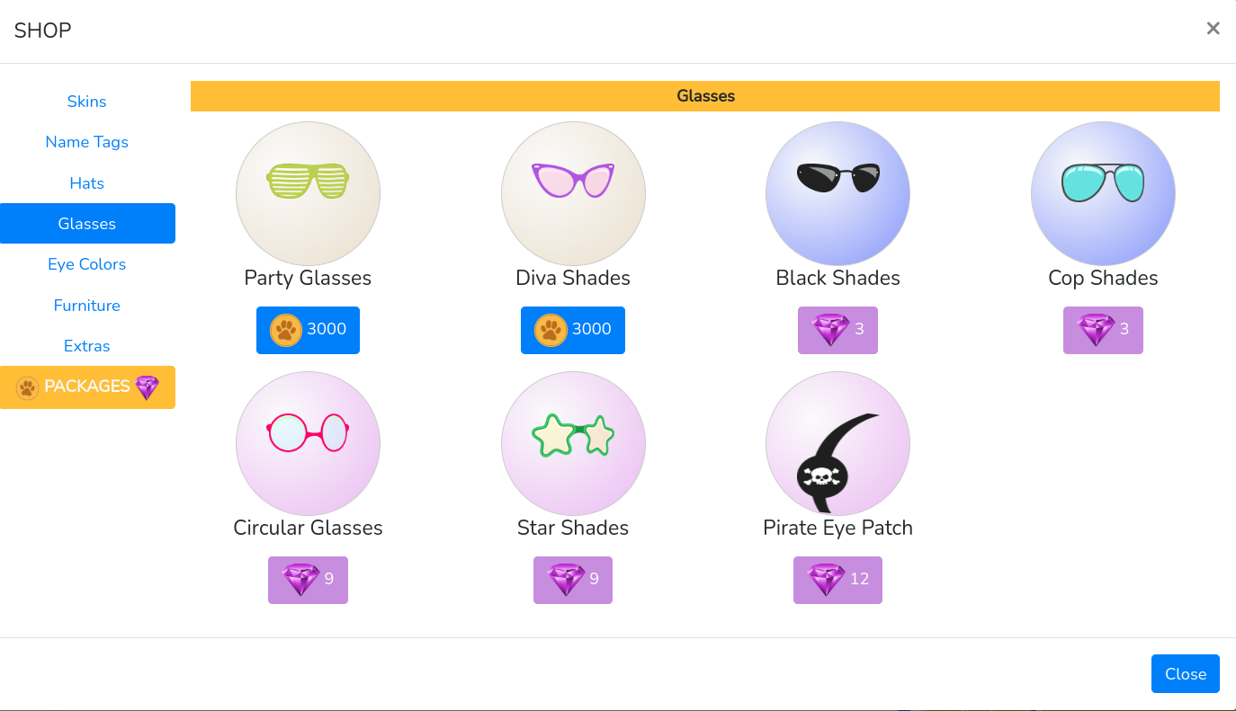Select the Diva Shades item icon

573,194
